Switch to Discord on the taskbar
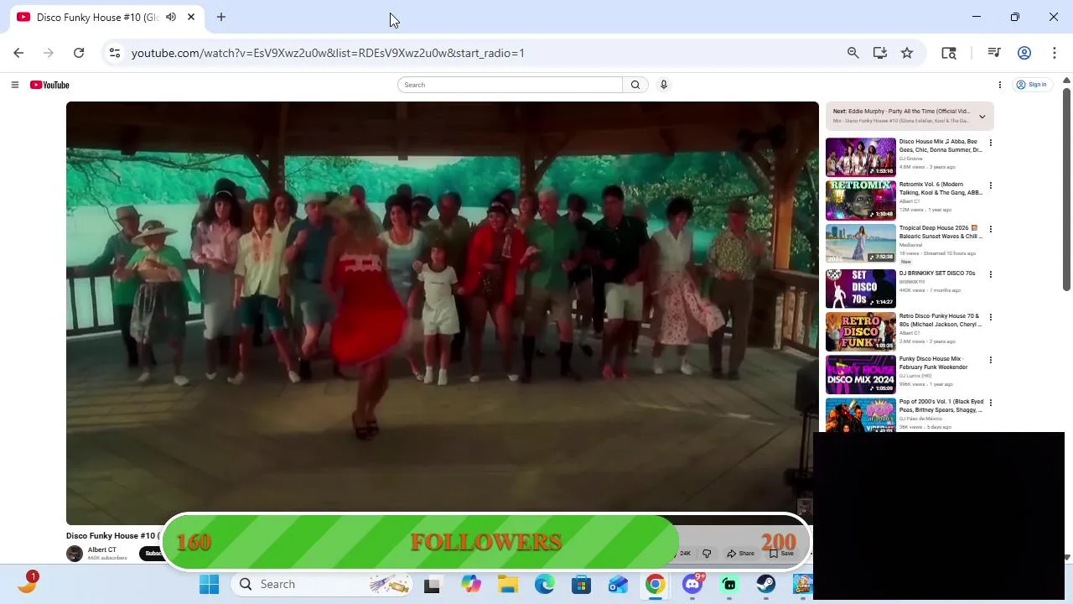The height and width of the screenshot is (604, 1073). [x=692, y=584]
